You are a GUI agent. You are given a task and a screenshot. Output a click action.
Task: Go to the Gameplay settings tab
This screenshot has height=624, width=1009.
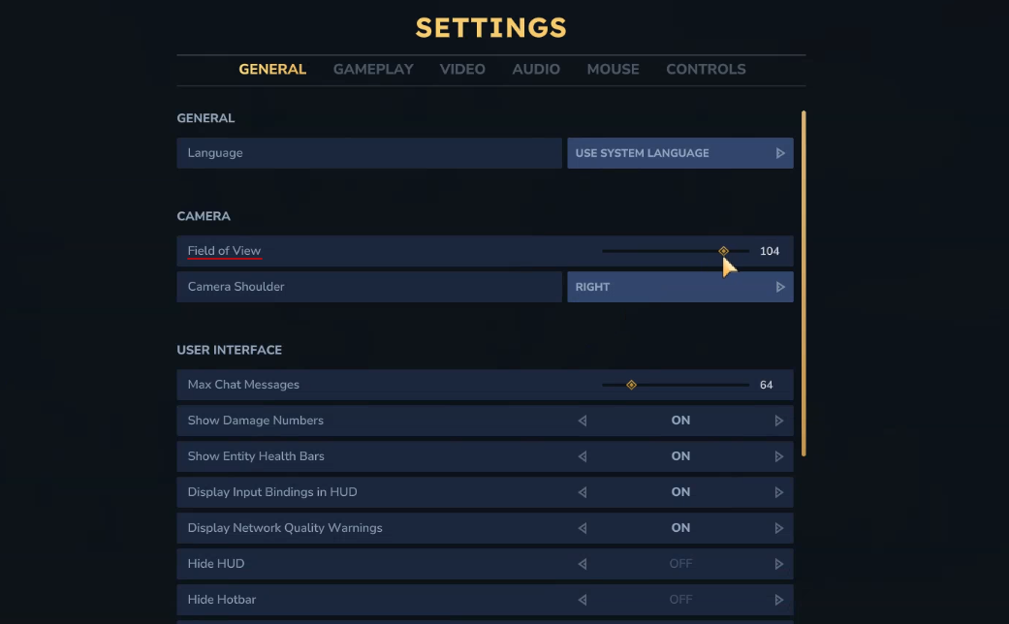(373, 70)
